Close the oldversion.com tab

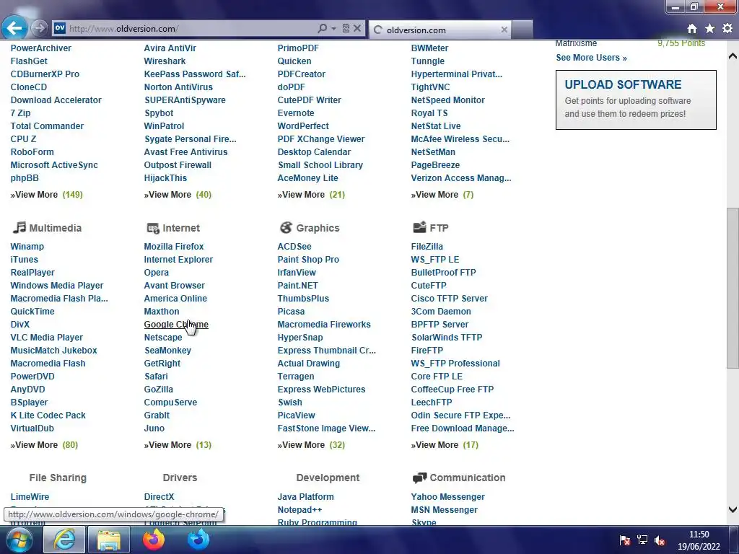click(x=504, y=30)
